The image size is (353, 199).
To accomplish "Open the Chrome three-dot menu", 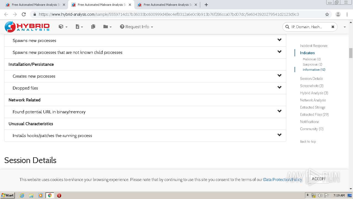I will pyautogui.click(x=347, y=14).
